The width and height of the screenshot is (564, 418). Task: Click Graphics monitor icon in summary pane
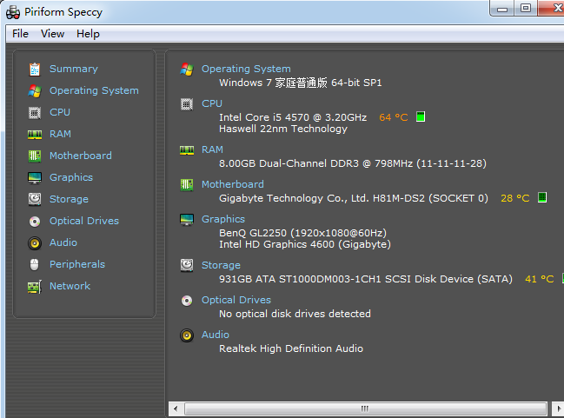tap(187, 220)
